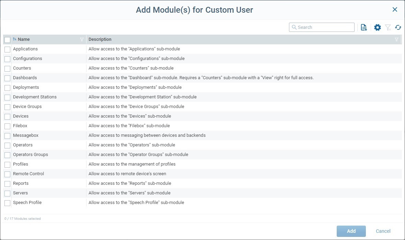Open the Name column filter funnel
Image resolution: width=405 pixels, height=240 pixels.
tap(82, 39)
